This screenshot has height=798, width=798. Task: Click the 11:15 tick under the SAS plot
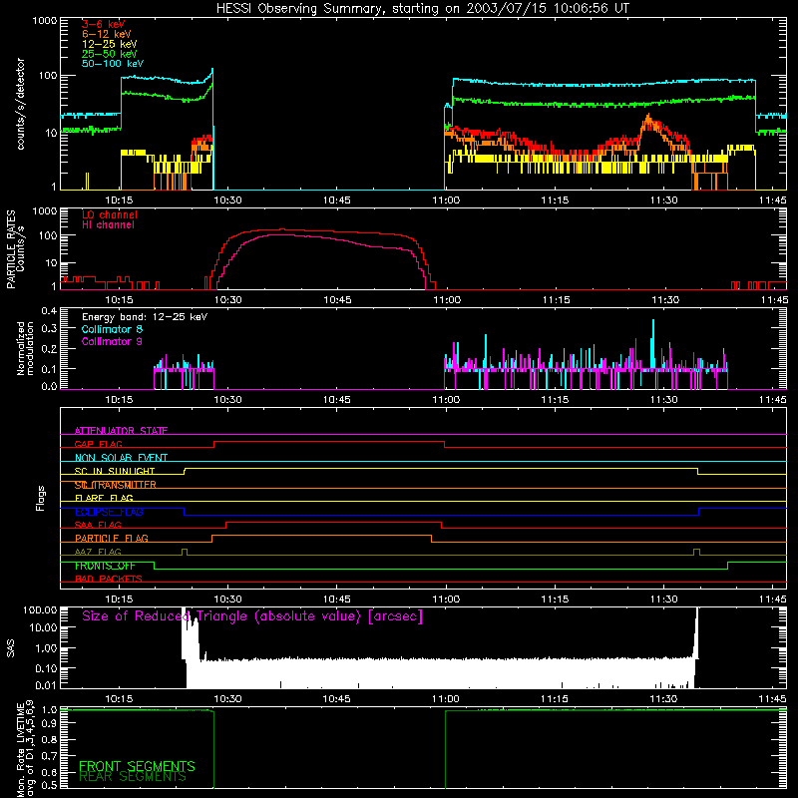pos(555,699)
